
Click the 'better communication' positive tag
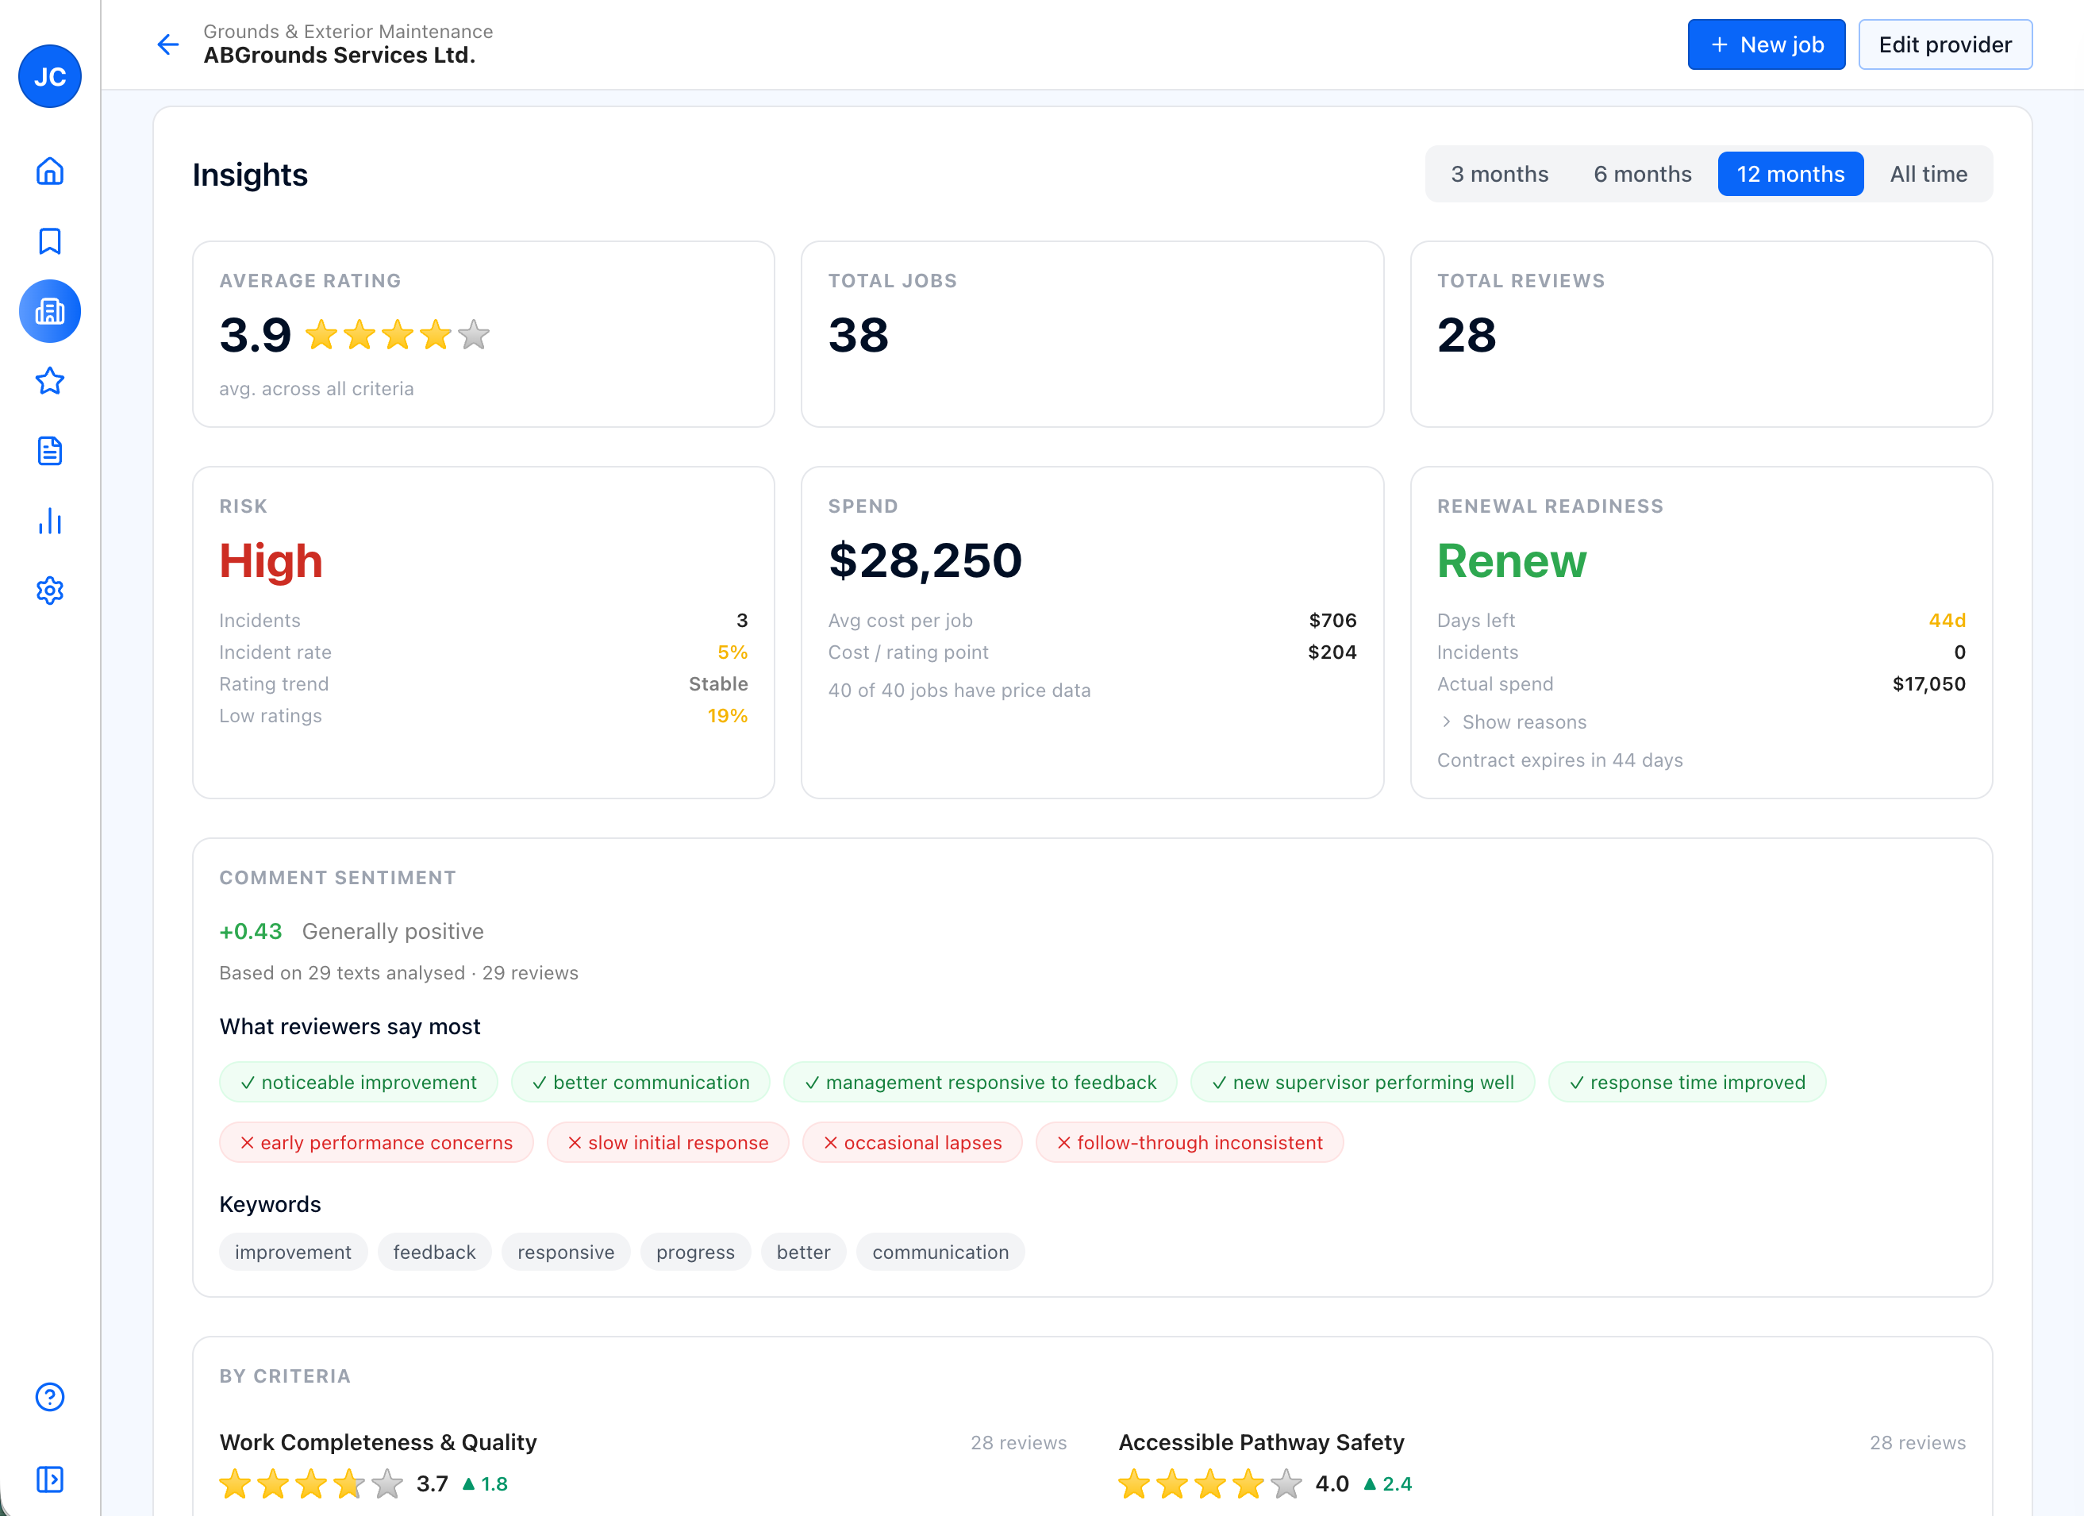point(640,1083)
